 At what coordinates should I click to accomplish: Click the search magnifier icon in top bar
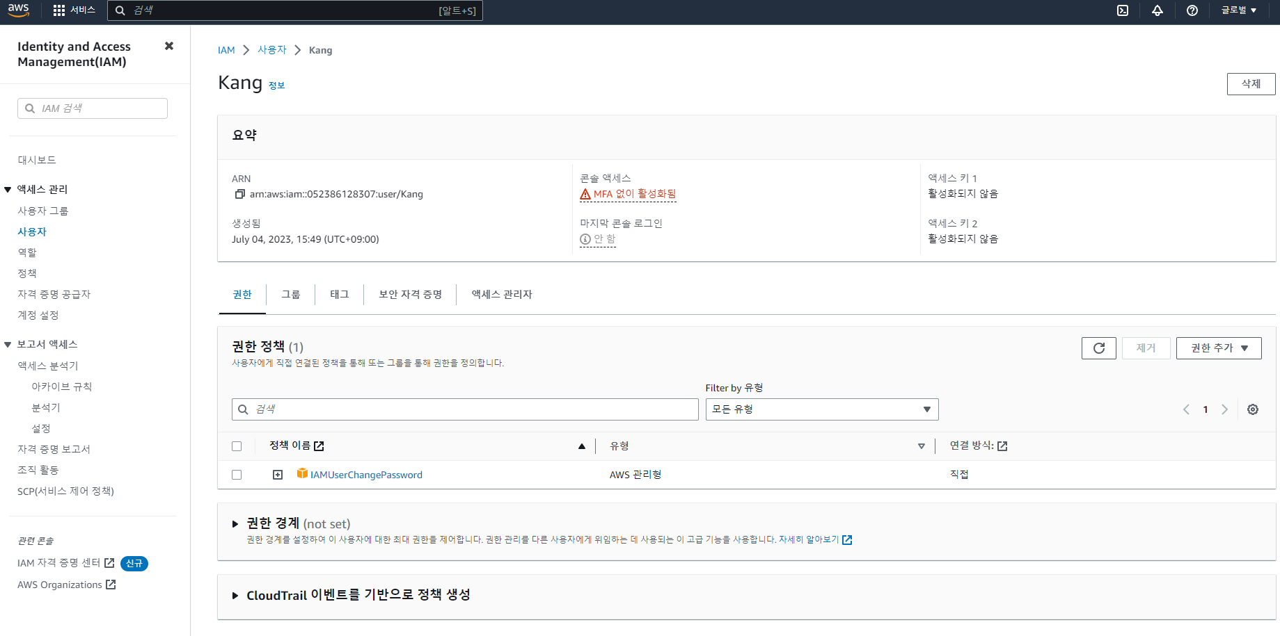click(x=120, y=10)
